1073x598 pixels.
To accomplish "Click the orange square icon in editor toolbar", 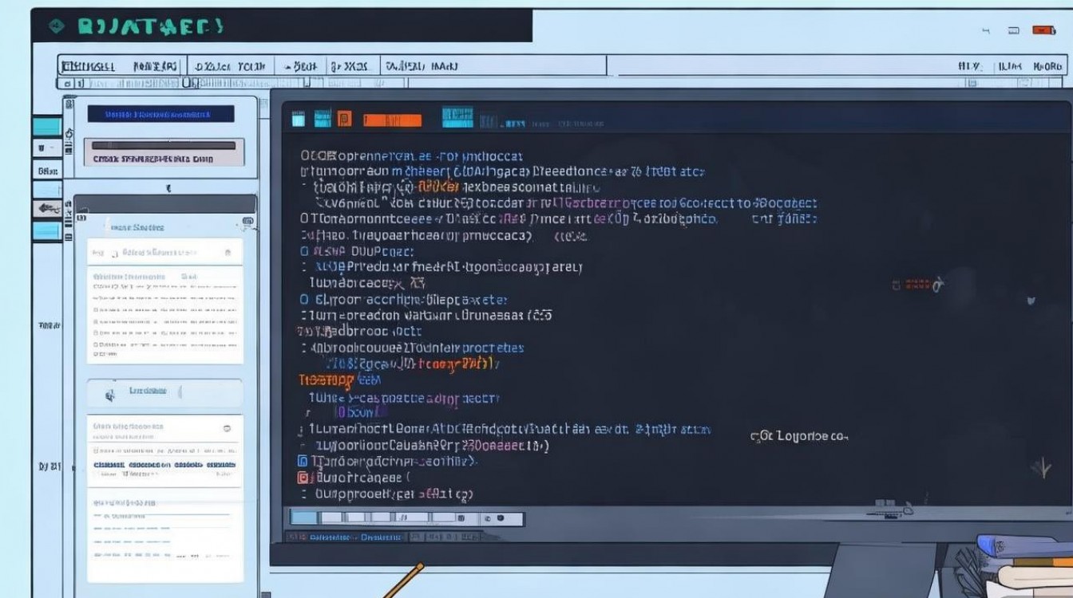I will pos(344,120).
